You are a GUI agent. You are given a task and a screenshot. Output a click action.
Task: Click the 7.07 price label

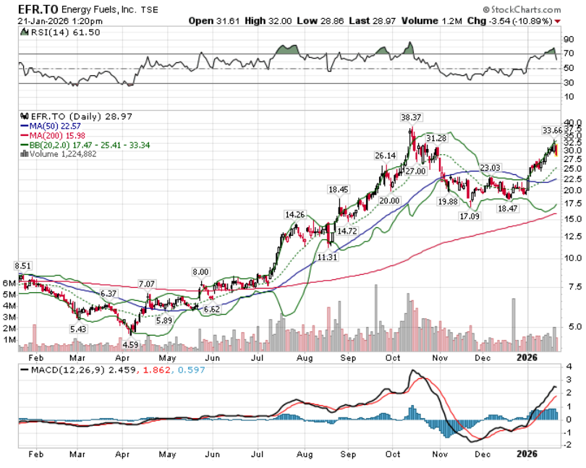tap(146, 284)
